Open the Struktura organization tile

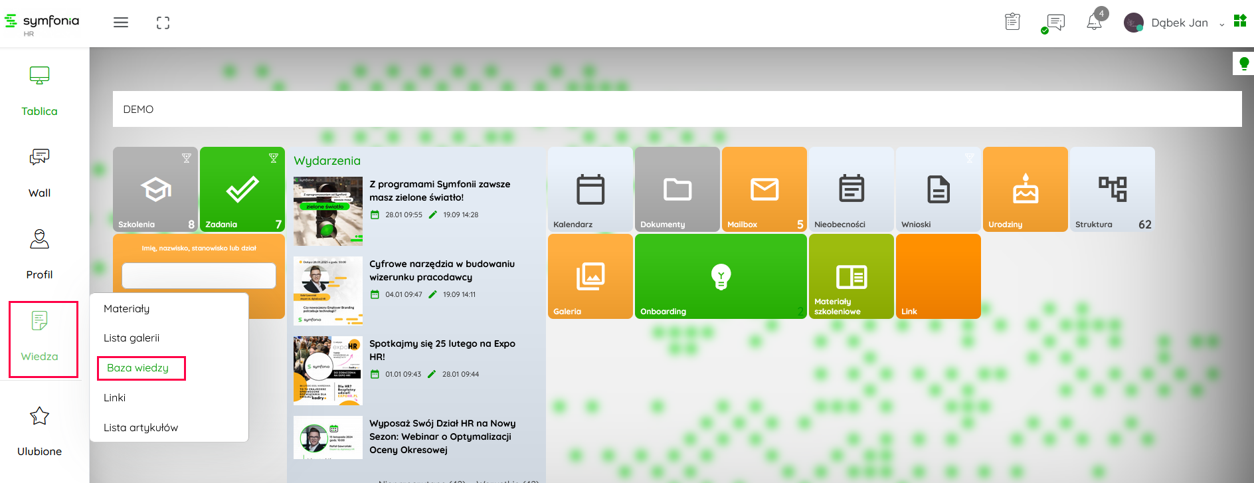[x=1112, y=189]
